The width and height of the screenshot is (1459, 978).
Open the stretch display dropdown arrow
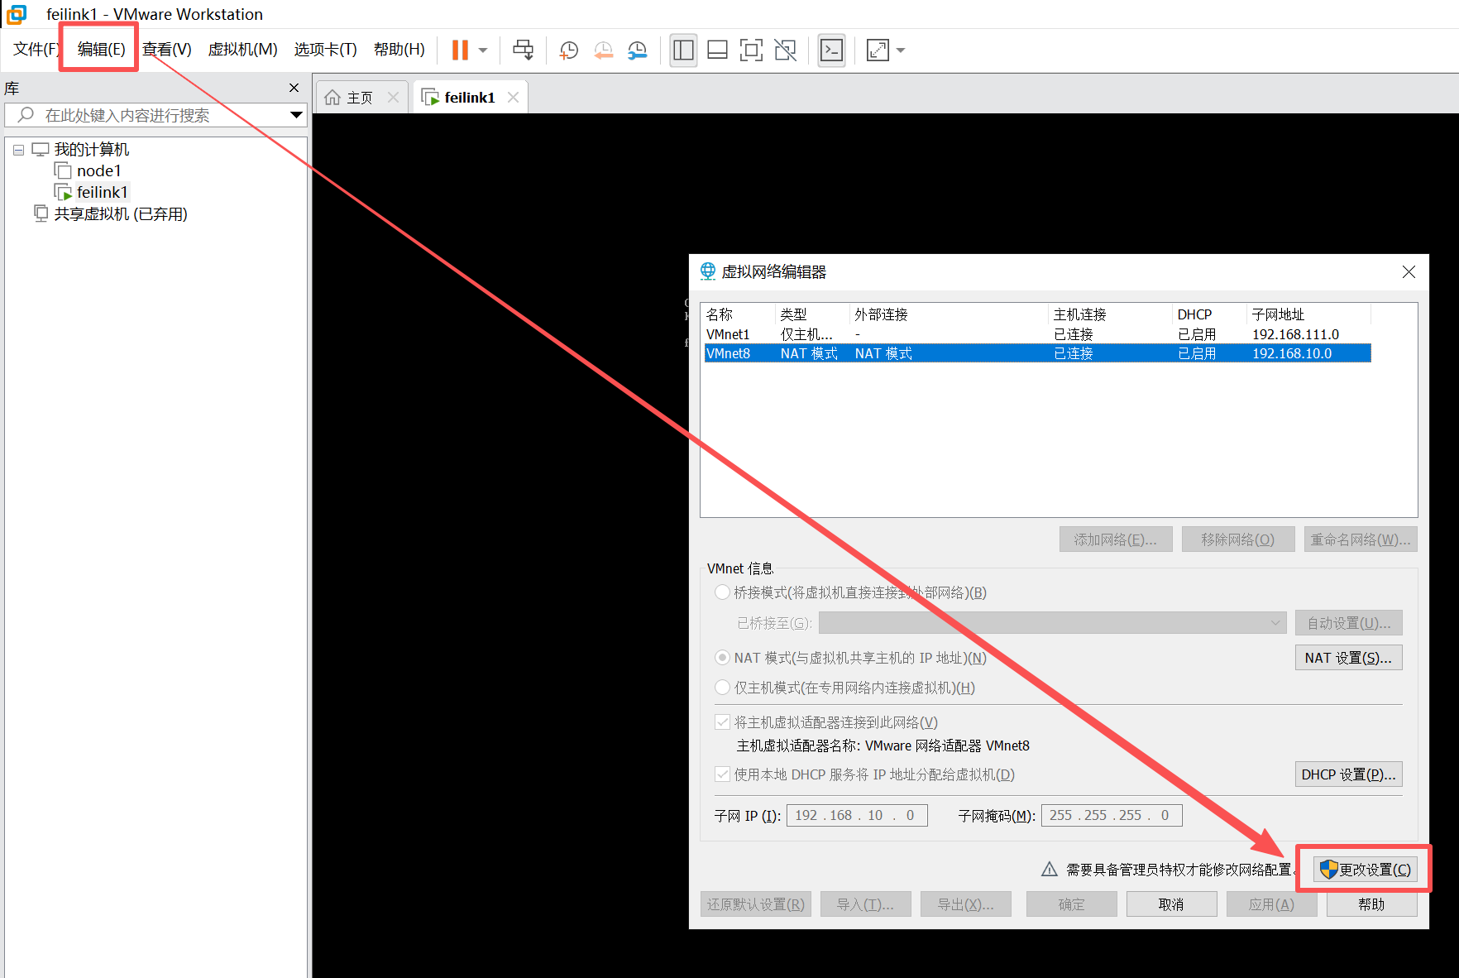coord(901,50)
